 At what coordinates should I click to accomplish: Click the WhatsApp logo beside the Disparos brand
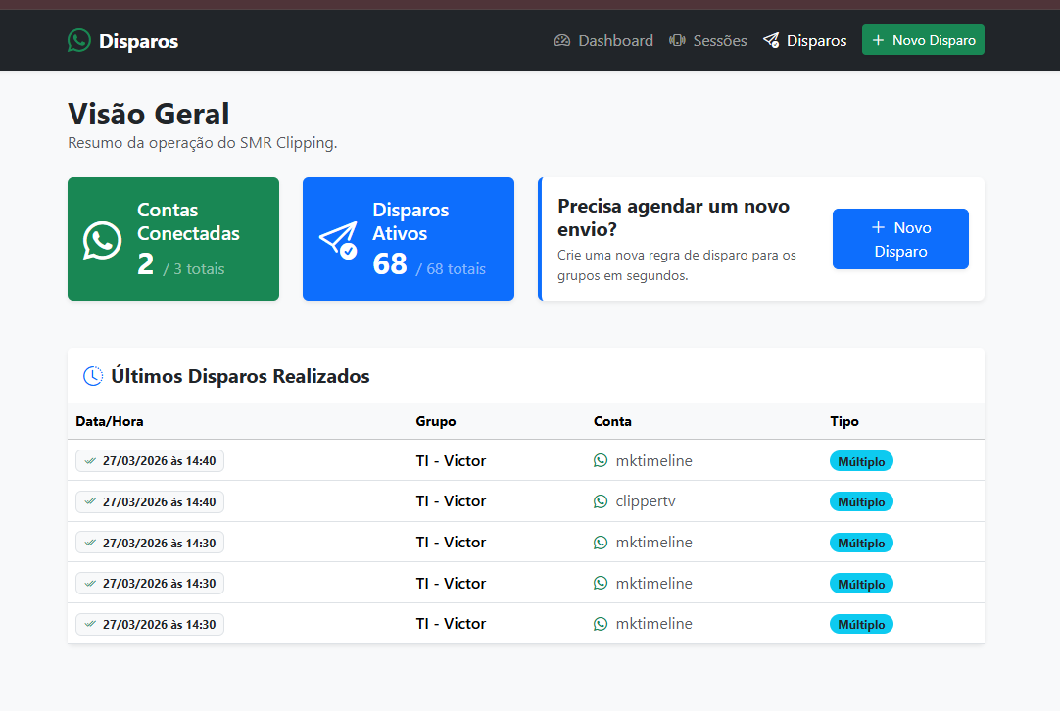pyautogui.click(x=79, y=40)
